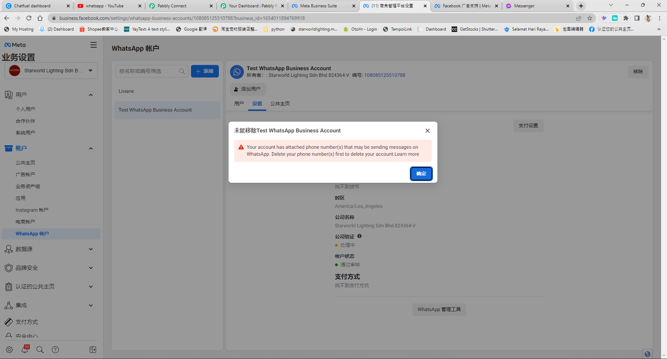The width and height of the screenshot is (667, 359).
Task: Click the browser address bar URL
Action: pos(182,18)
